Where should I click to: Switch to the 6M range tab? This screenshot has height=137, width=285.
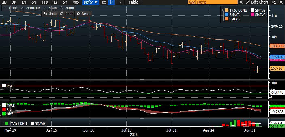point(34,2)
